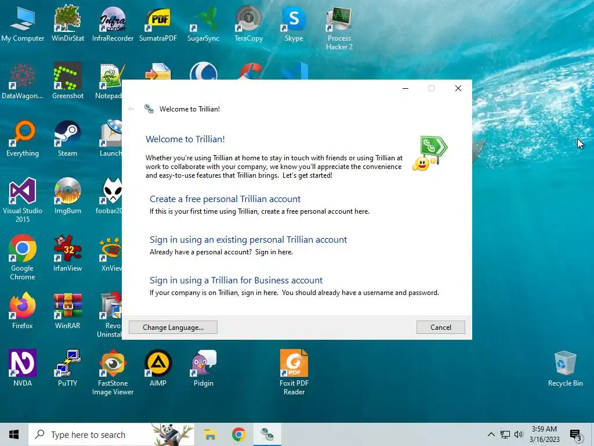Open File Explorer from the taskbar

(x=210, y=434)
